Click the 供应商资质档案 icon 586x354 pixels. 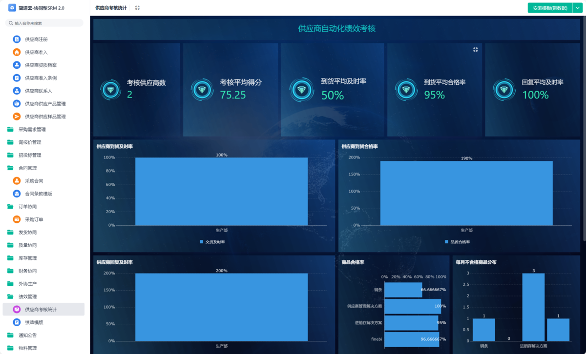coord(17,65)
